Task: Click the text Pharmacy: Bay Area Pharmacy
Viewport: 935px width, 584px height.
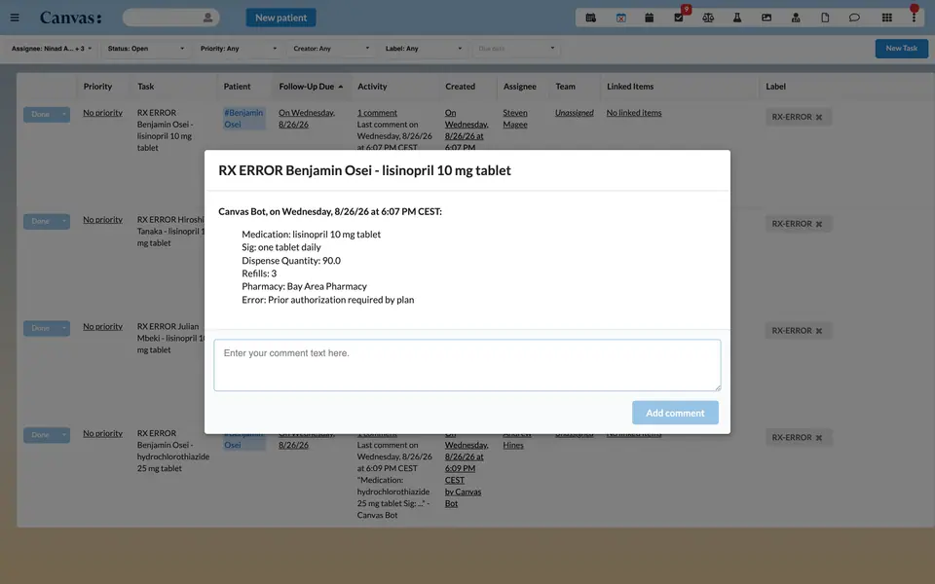Action: [x=304, y=286]
